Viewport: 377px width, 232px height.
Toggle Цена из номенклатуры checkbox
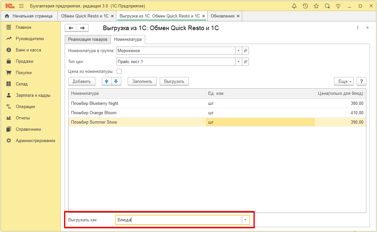click(x=119, y=72)
